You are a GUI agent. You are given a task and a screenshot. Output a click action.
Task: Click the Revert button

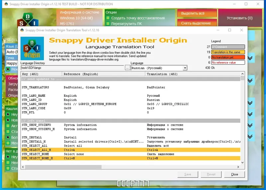tap(211, 174)
